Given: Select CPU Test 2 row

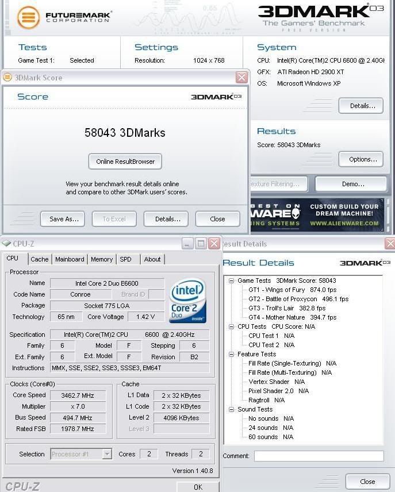Looking at the screenshot, I should [271, 345].
